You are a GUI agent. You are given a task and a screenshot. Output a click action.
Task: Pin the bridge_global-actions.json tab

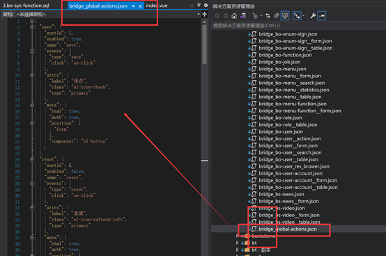[133, 6]
